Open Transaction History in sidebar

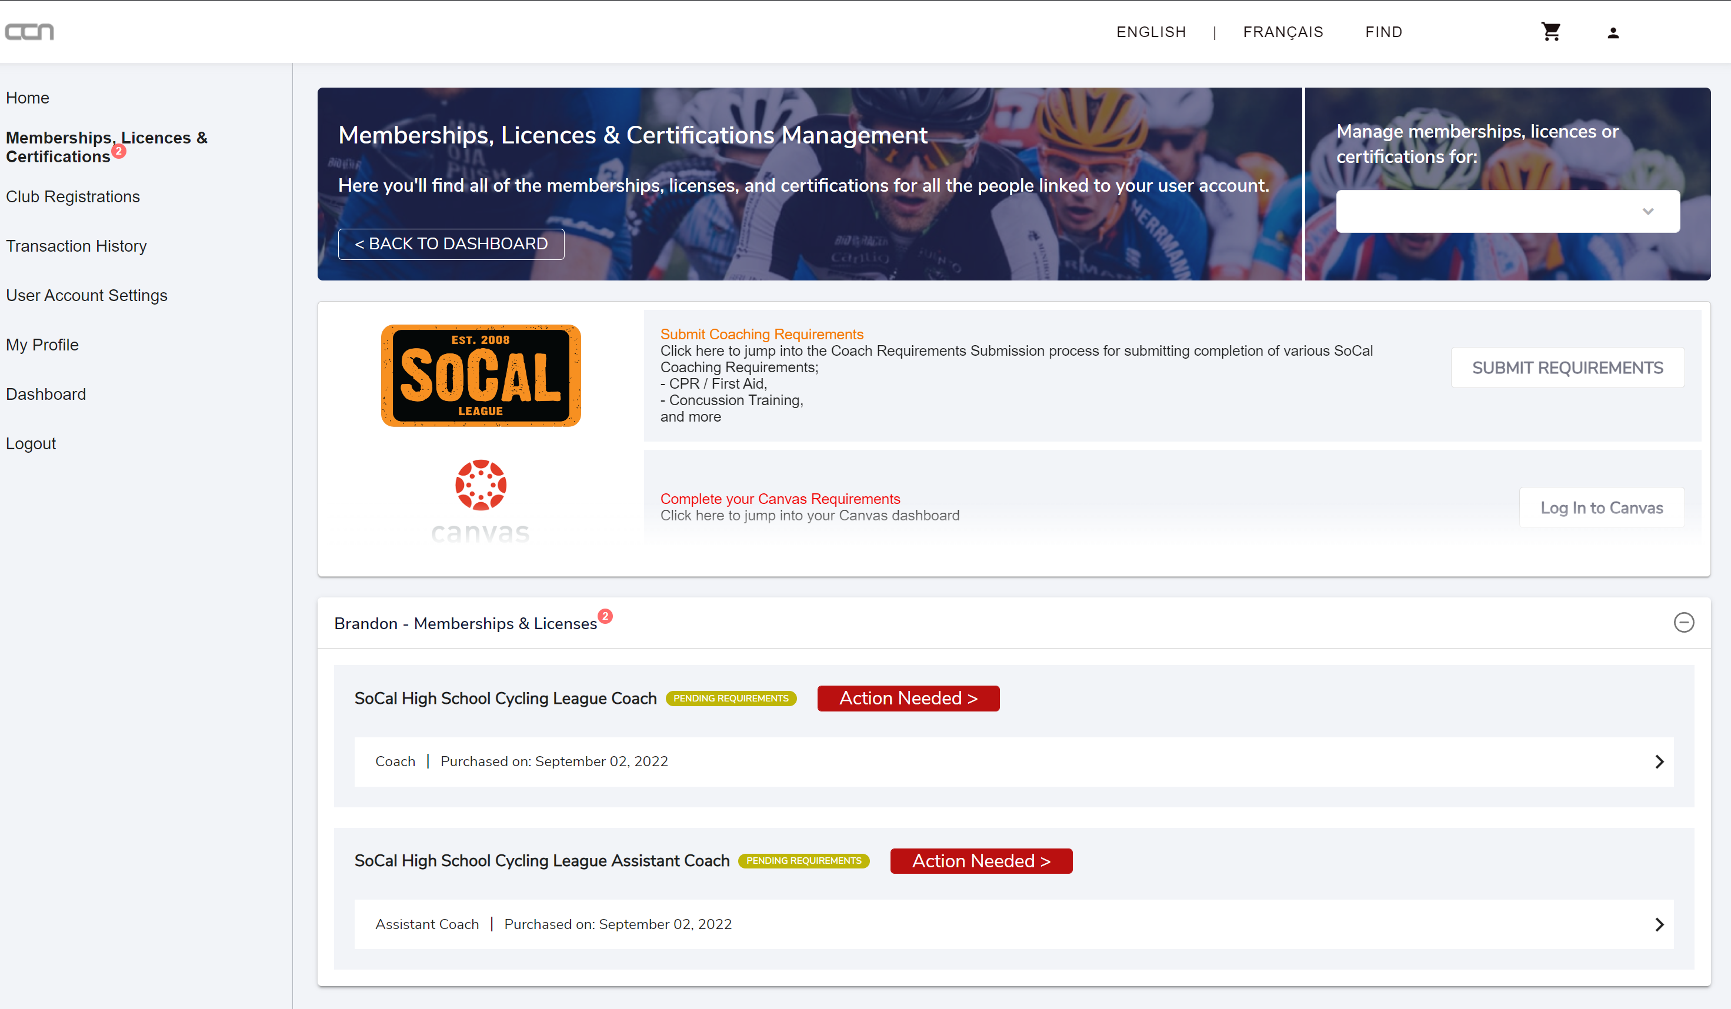click(x=76, y=246)
